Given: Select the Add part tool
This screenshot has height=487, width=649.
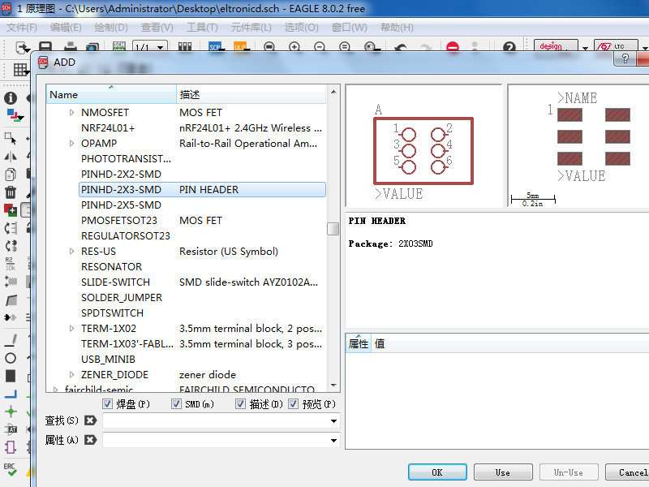Looking at the screenshot, I should click(11, 210).
